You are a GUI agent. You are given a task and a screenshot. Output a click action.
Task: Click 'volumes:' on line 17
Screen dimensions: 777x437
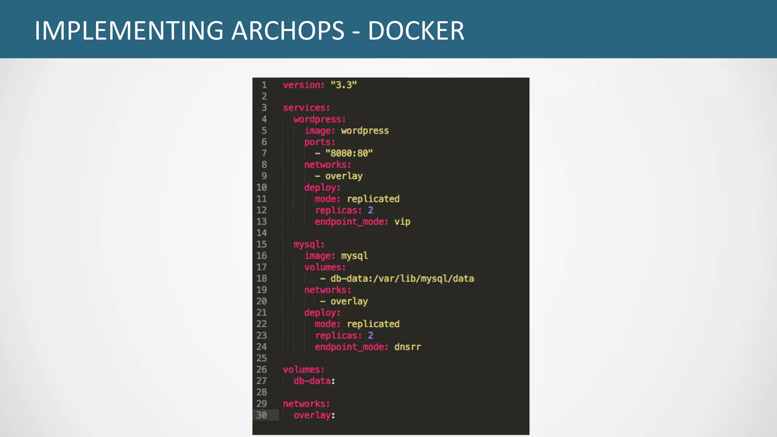pos(325,267)
